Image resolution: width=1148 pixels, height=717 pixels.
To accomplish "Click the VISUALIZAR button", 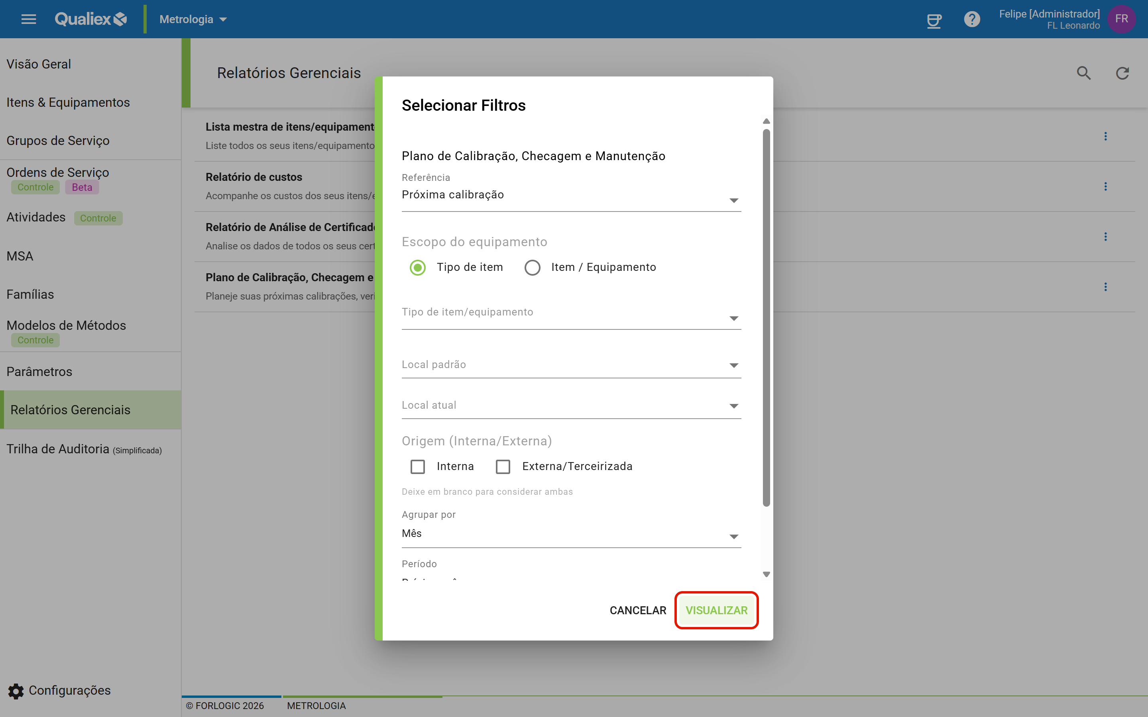I will click(716, 611).
